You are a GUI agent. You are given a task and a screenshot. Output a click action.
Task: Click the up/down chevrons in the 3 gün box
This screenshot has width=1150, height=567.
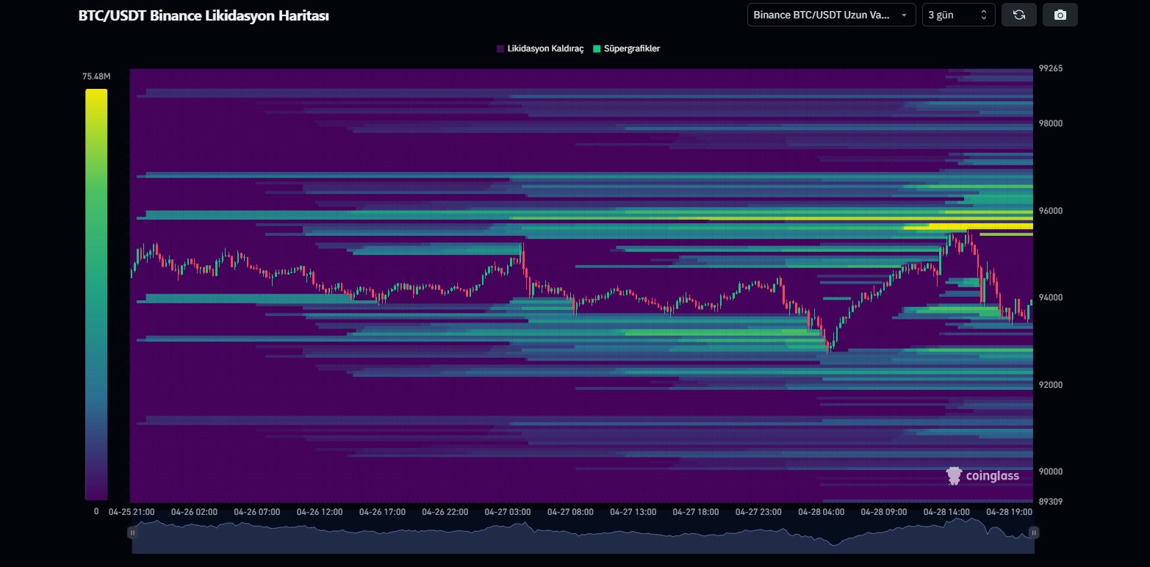click(983, 15)
